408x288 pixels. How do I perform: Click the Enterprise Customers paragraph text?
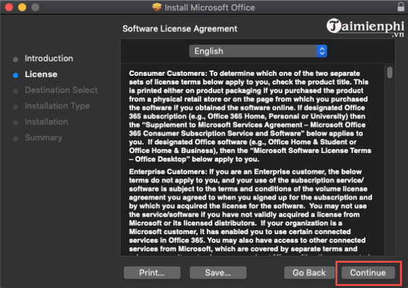click(x=250, y=211)
